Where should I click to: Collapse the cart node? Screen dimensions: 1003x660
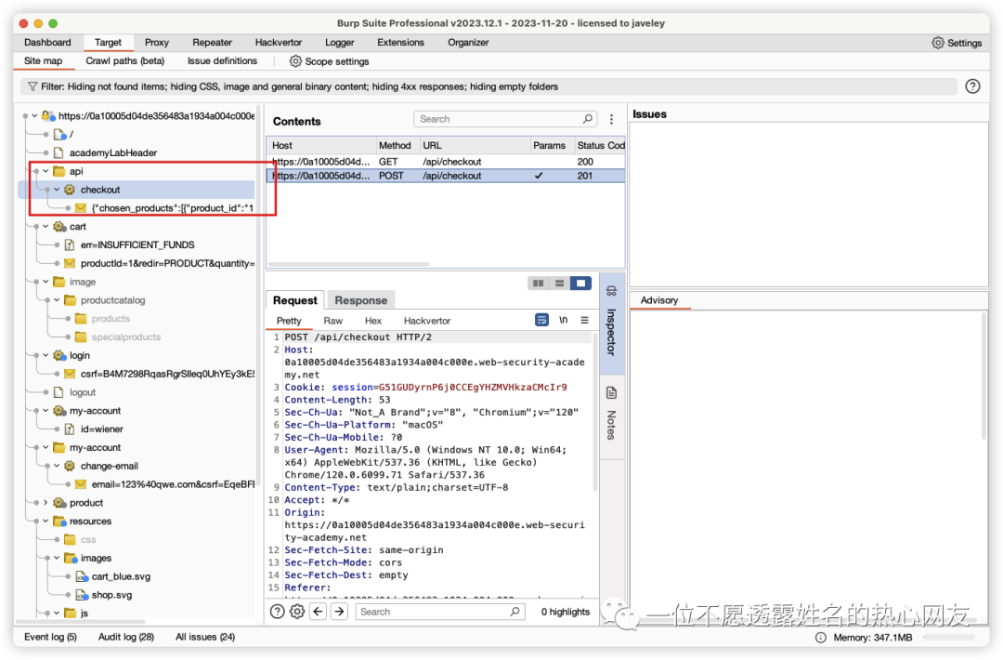(x=46, y=227)
